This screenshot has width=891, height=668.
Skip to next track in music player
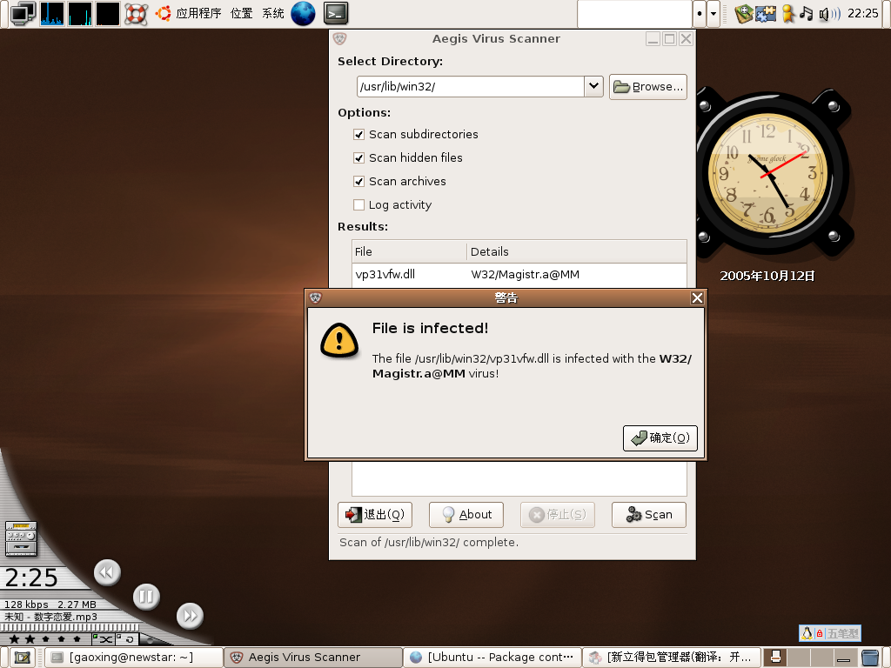(190, 616)
